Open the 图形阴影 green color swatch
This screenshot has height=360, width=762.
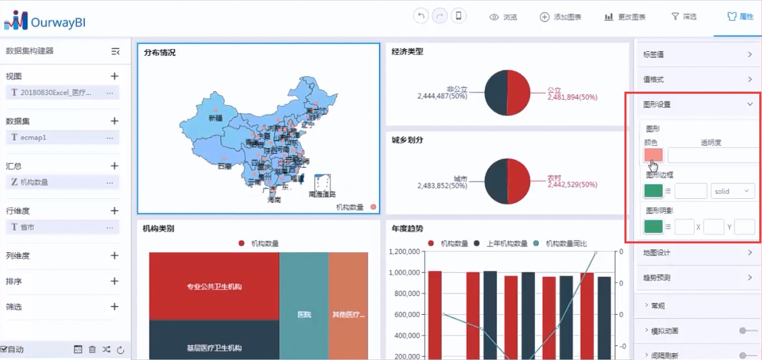[x=653, y=227]
